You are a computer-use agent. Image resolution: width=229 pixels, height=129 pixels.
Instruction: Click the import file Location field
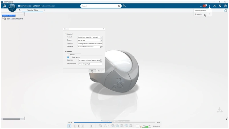pyautogui.click(x=90, y=43)
